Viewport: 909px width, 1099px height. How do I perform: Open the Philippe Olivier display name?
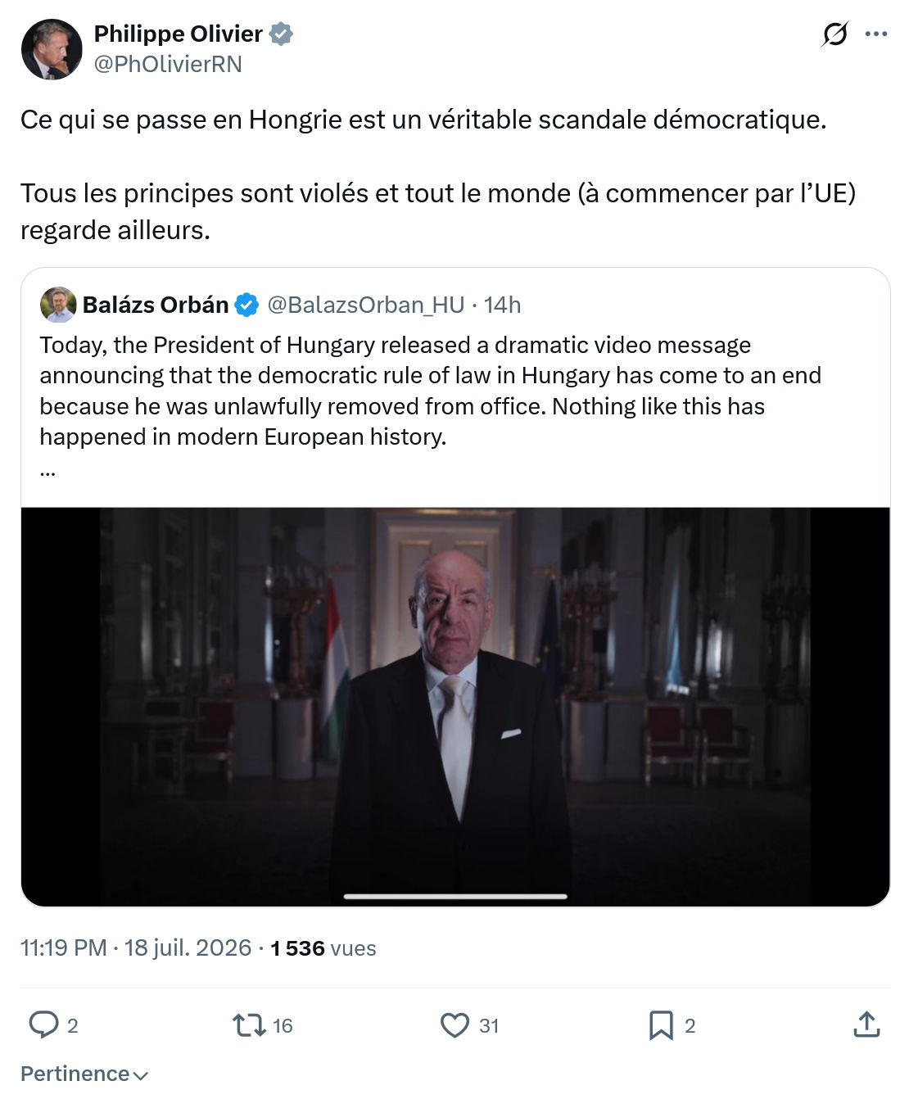tap(179, 34)
